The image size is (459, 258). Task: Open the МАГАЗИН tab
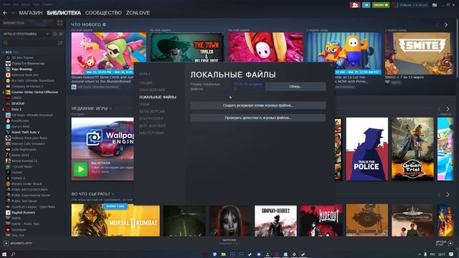click(31, 13)
